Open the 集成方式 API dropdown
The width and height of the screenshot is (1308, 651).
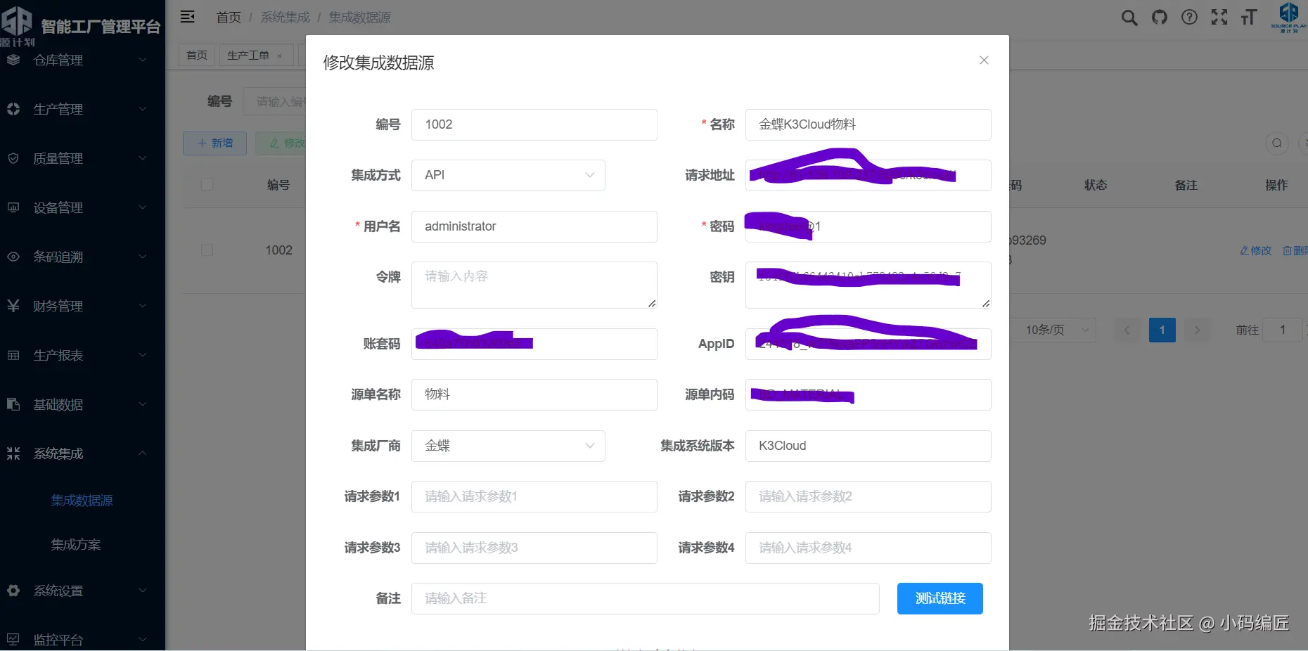click(x=508, y=175)
